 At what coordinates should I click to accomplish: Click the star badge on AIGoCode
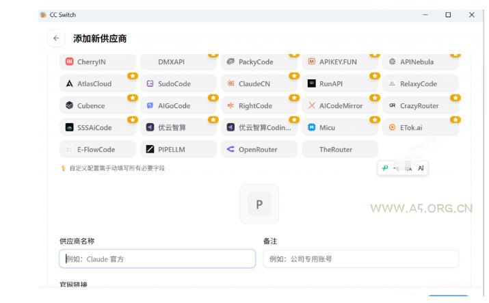(x=213, y=98)
